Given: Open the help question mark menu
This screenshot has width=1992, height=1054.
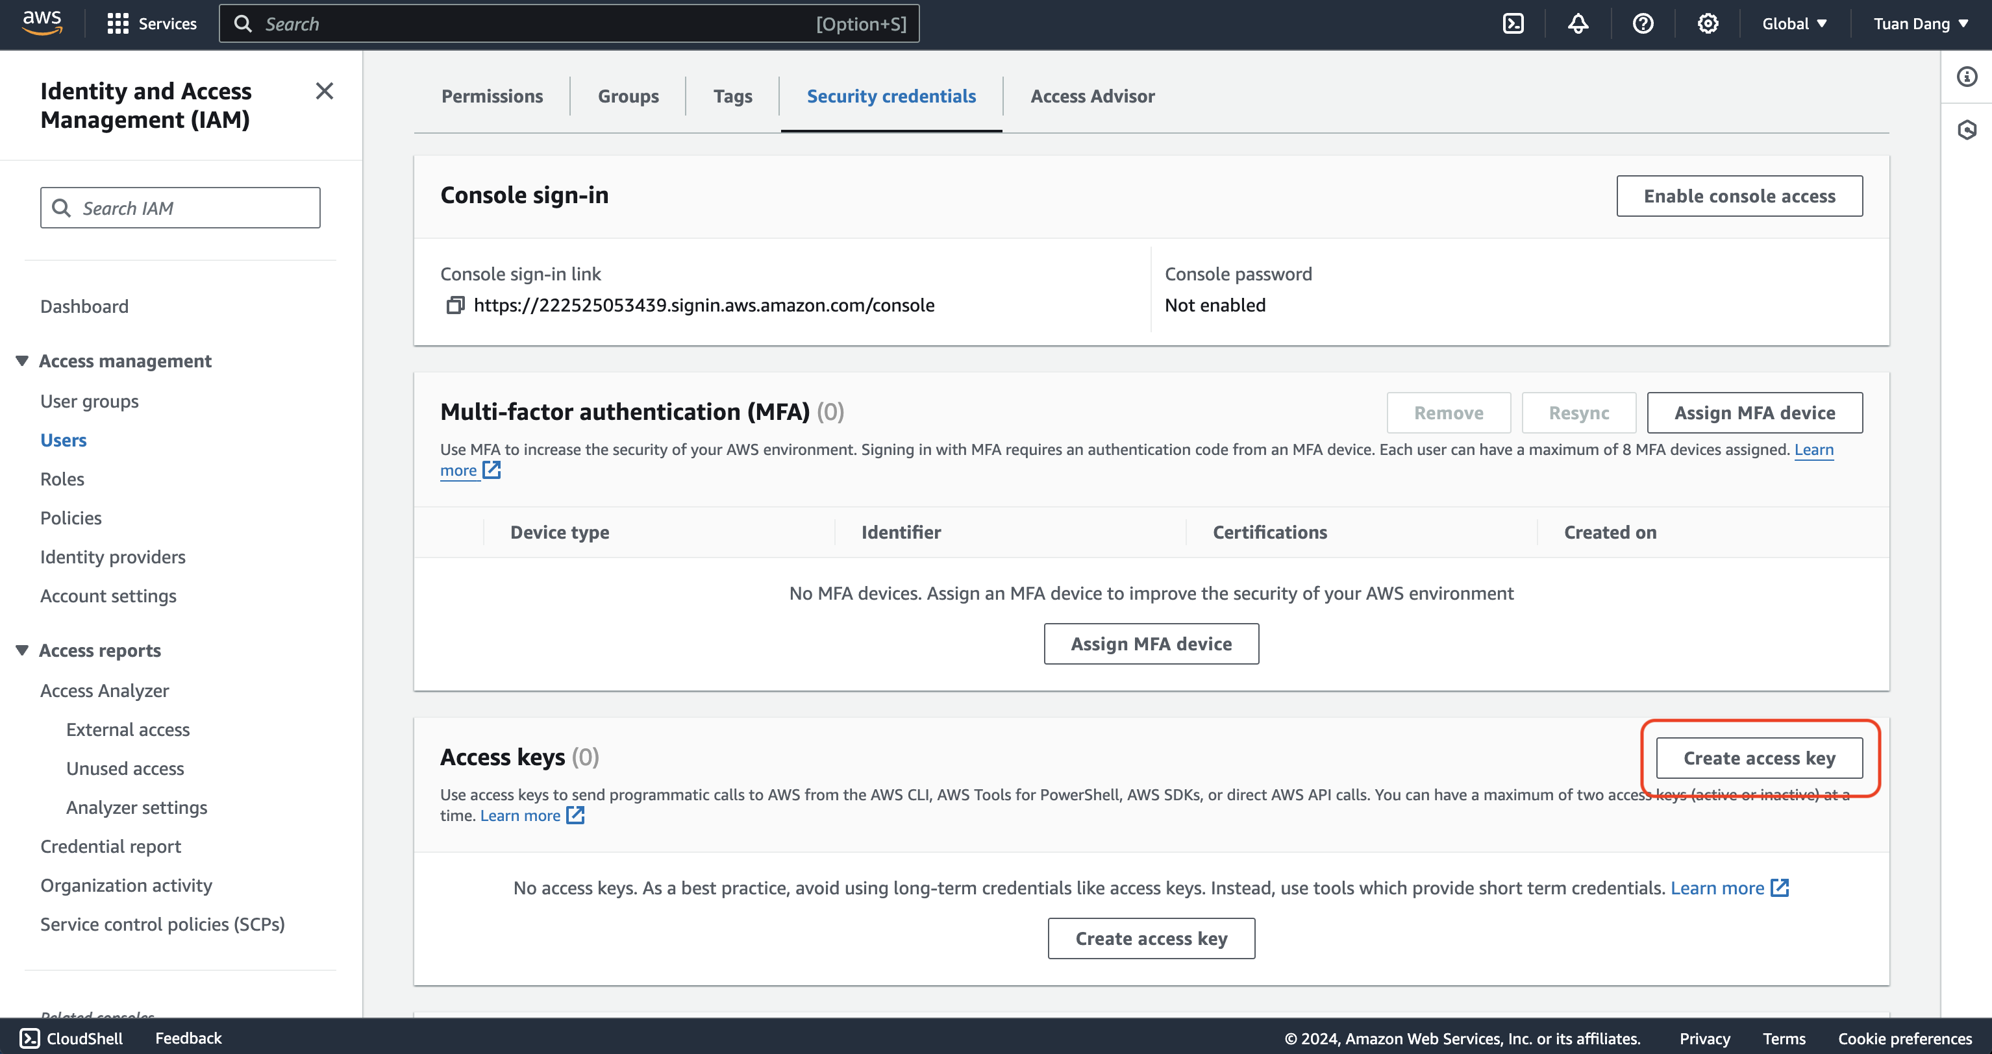Looking at the screenshot, I should [1643, 24].
